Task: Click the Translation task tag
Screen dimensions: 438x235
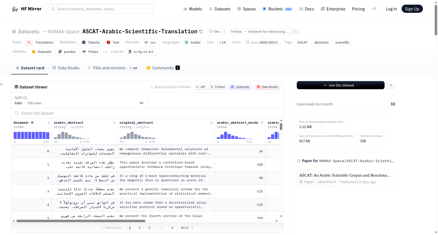Action: pyautogui.click(x=40, y=42)
